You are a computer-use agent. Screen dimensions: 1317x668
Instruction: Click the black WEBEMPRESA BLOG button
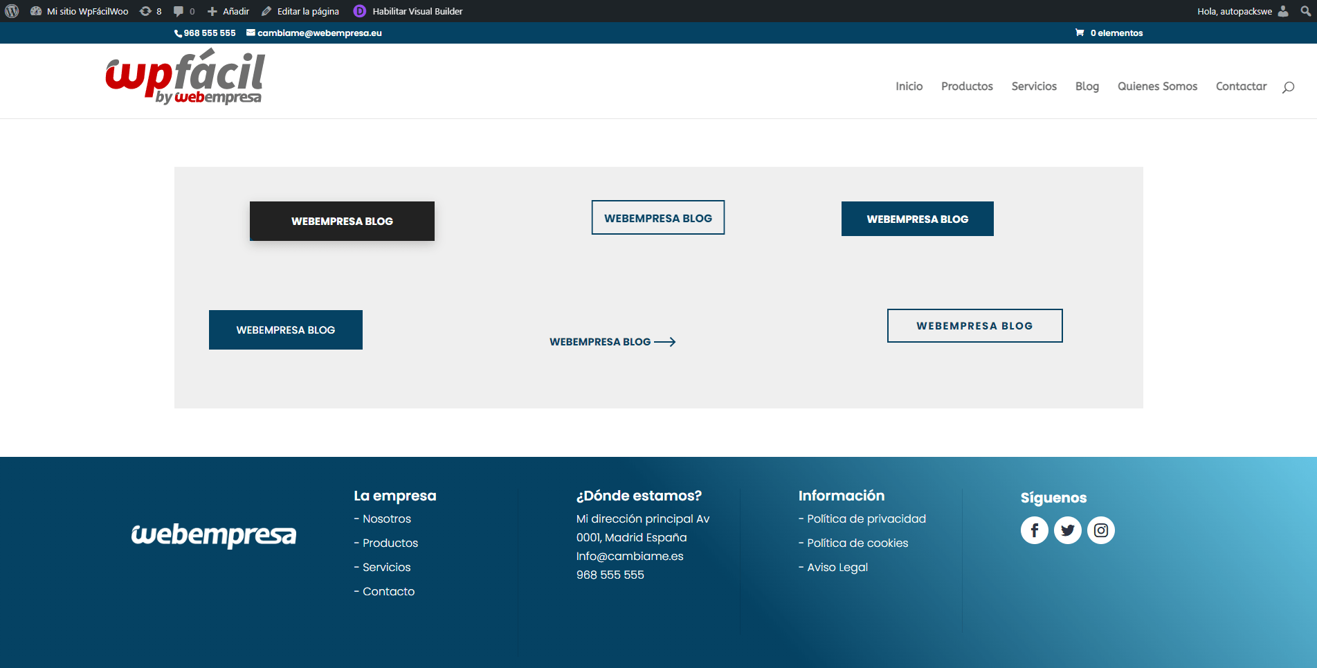342,222
